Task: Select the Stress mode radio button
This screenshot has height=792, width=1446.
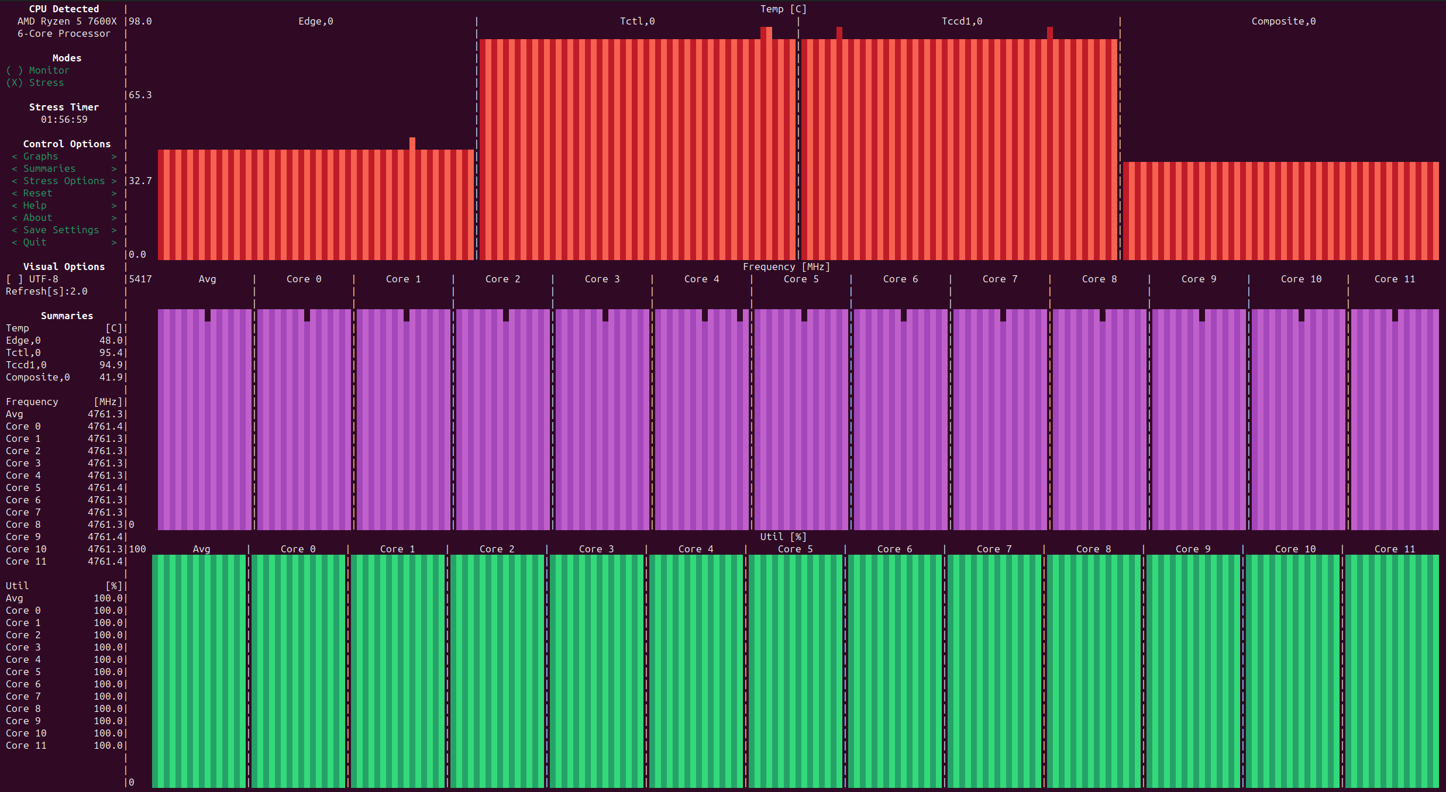Action: tap(35, 82)
